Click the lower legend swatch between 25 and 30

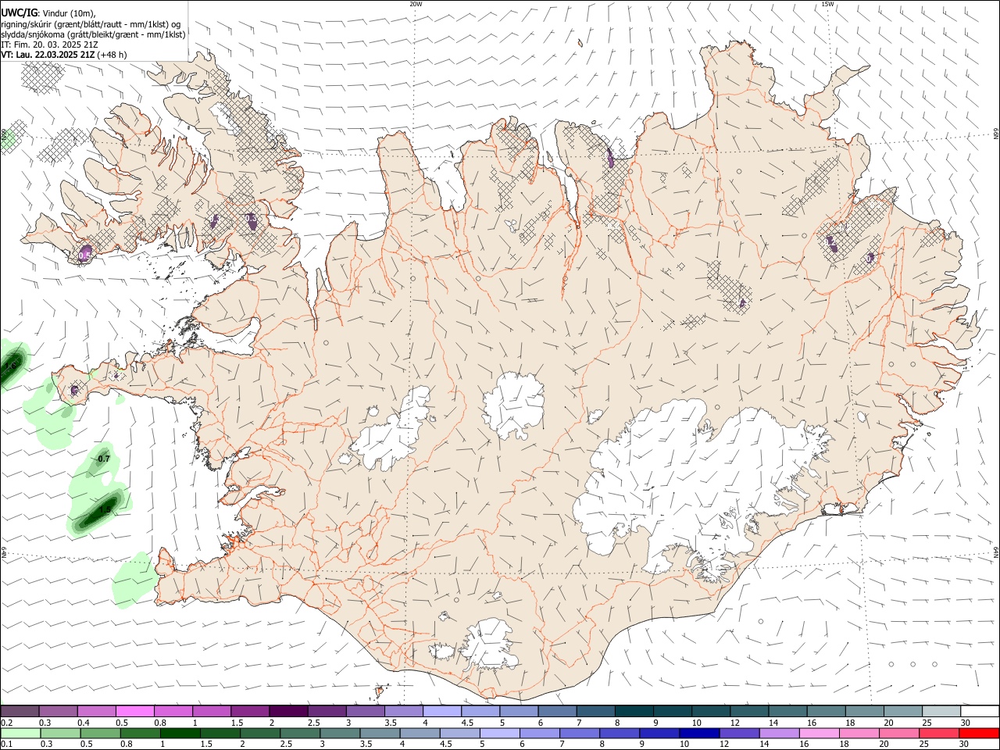click(x=938, y=733)
